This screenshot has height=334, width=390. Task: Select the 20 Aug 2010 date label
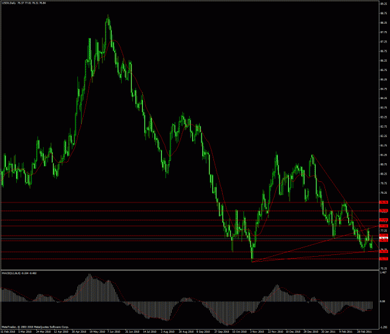point(187,332)
